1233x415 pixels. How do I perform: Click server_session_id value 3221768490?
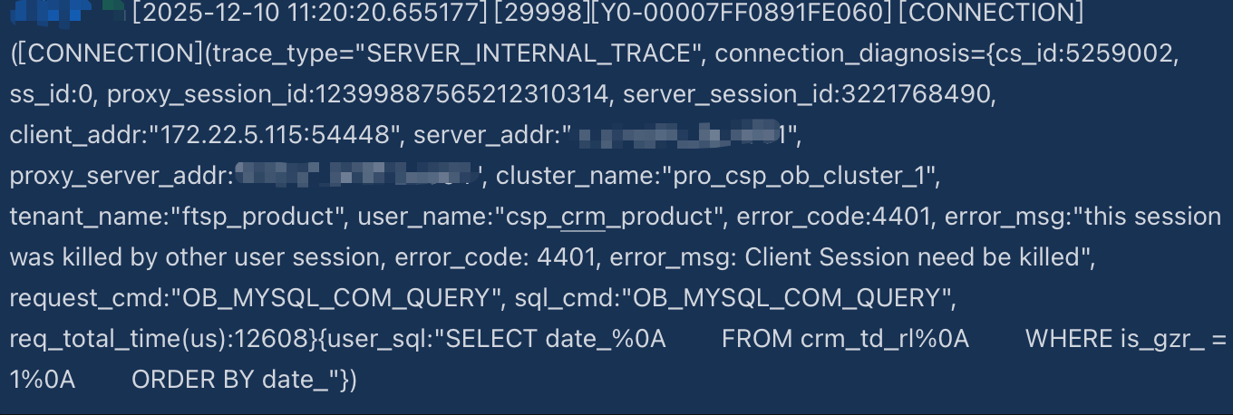pos(899,95)
